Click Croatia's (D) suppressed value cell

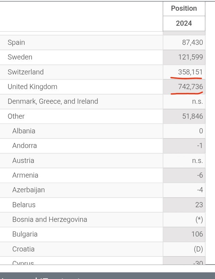pyautogui.click(x=198, y=249)
